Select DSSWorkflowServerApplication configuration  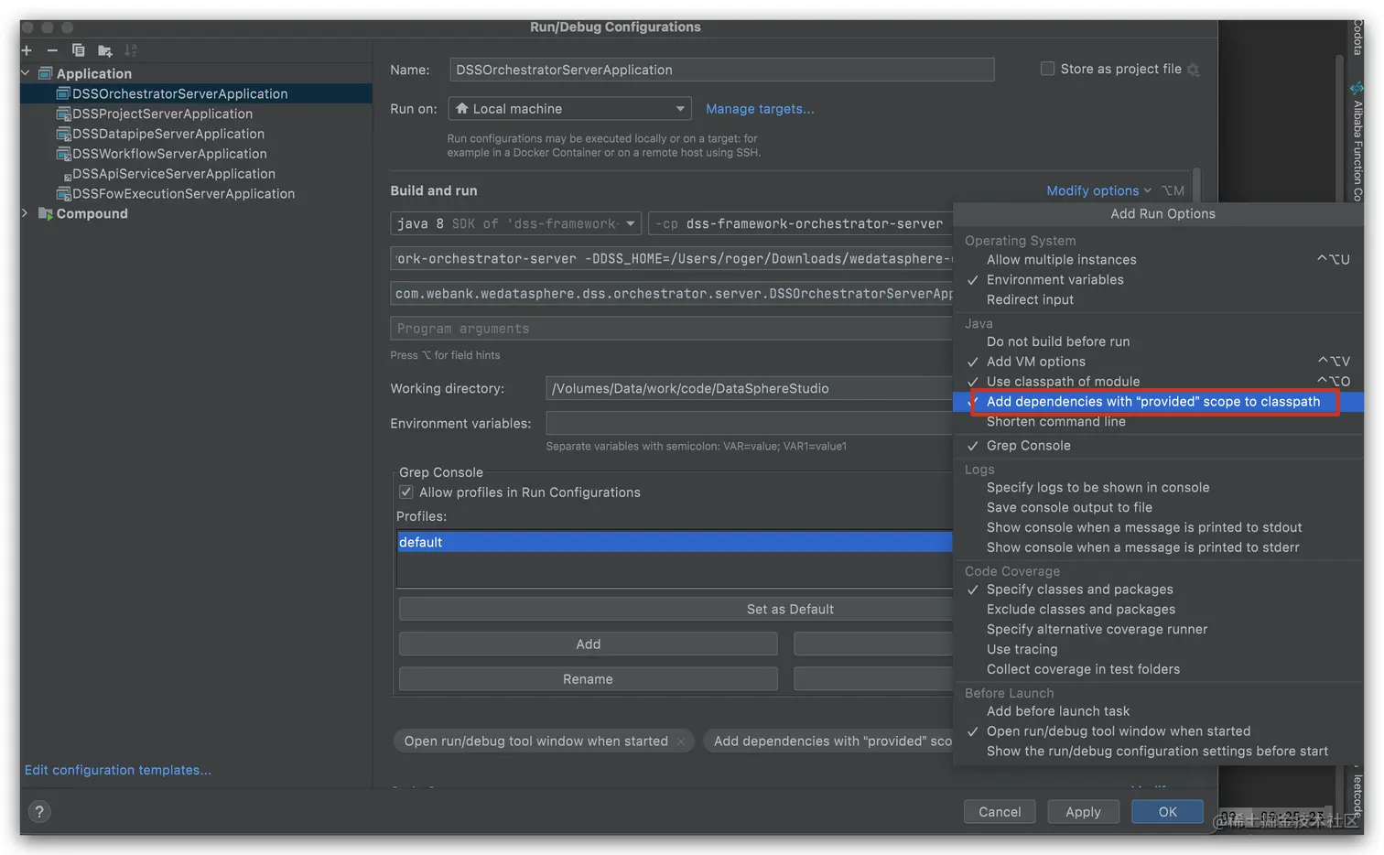pyautogui.click(x=169, y=154)
